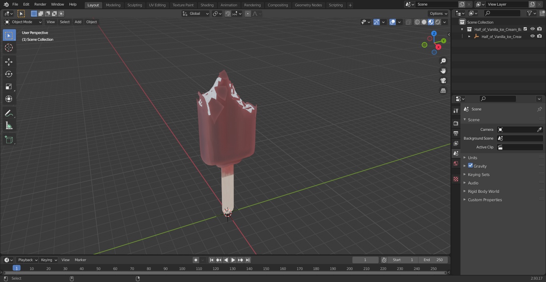The height and width of the screenshot is (282, 546).
Task: Open the Texture properties tab
Action: point(456,179)
